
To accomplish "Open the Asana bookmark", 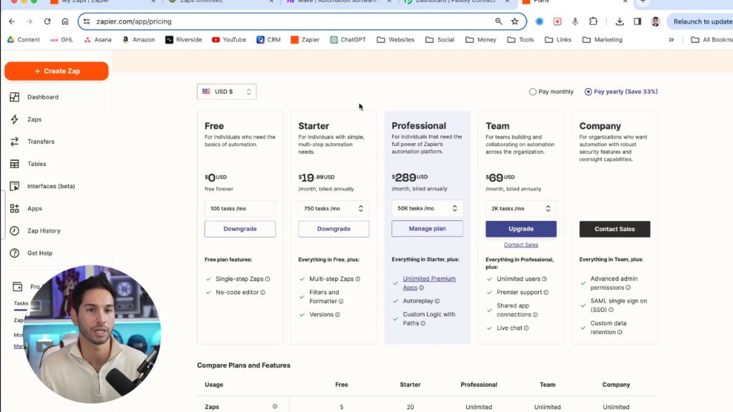I will pyautogui.click(x=97, y=40).
